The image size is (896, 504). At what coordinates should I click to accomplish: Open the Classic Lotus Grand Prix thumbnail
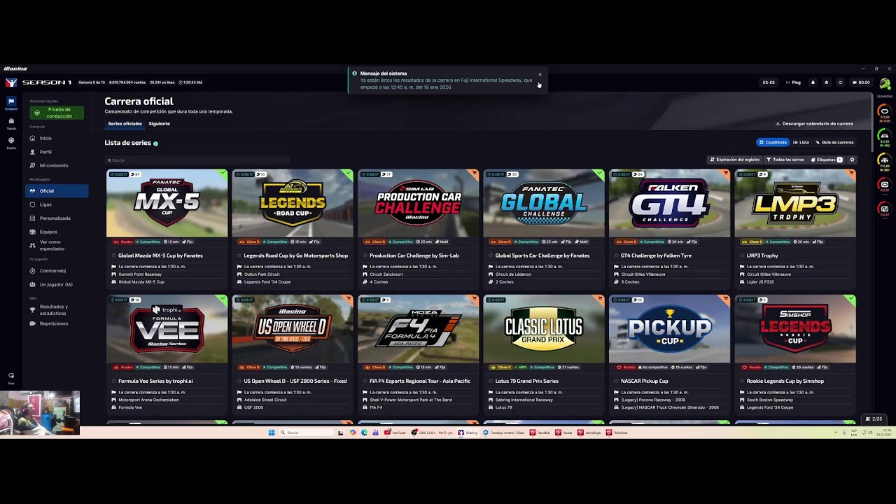(543, 328)
